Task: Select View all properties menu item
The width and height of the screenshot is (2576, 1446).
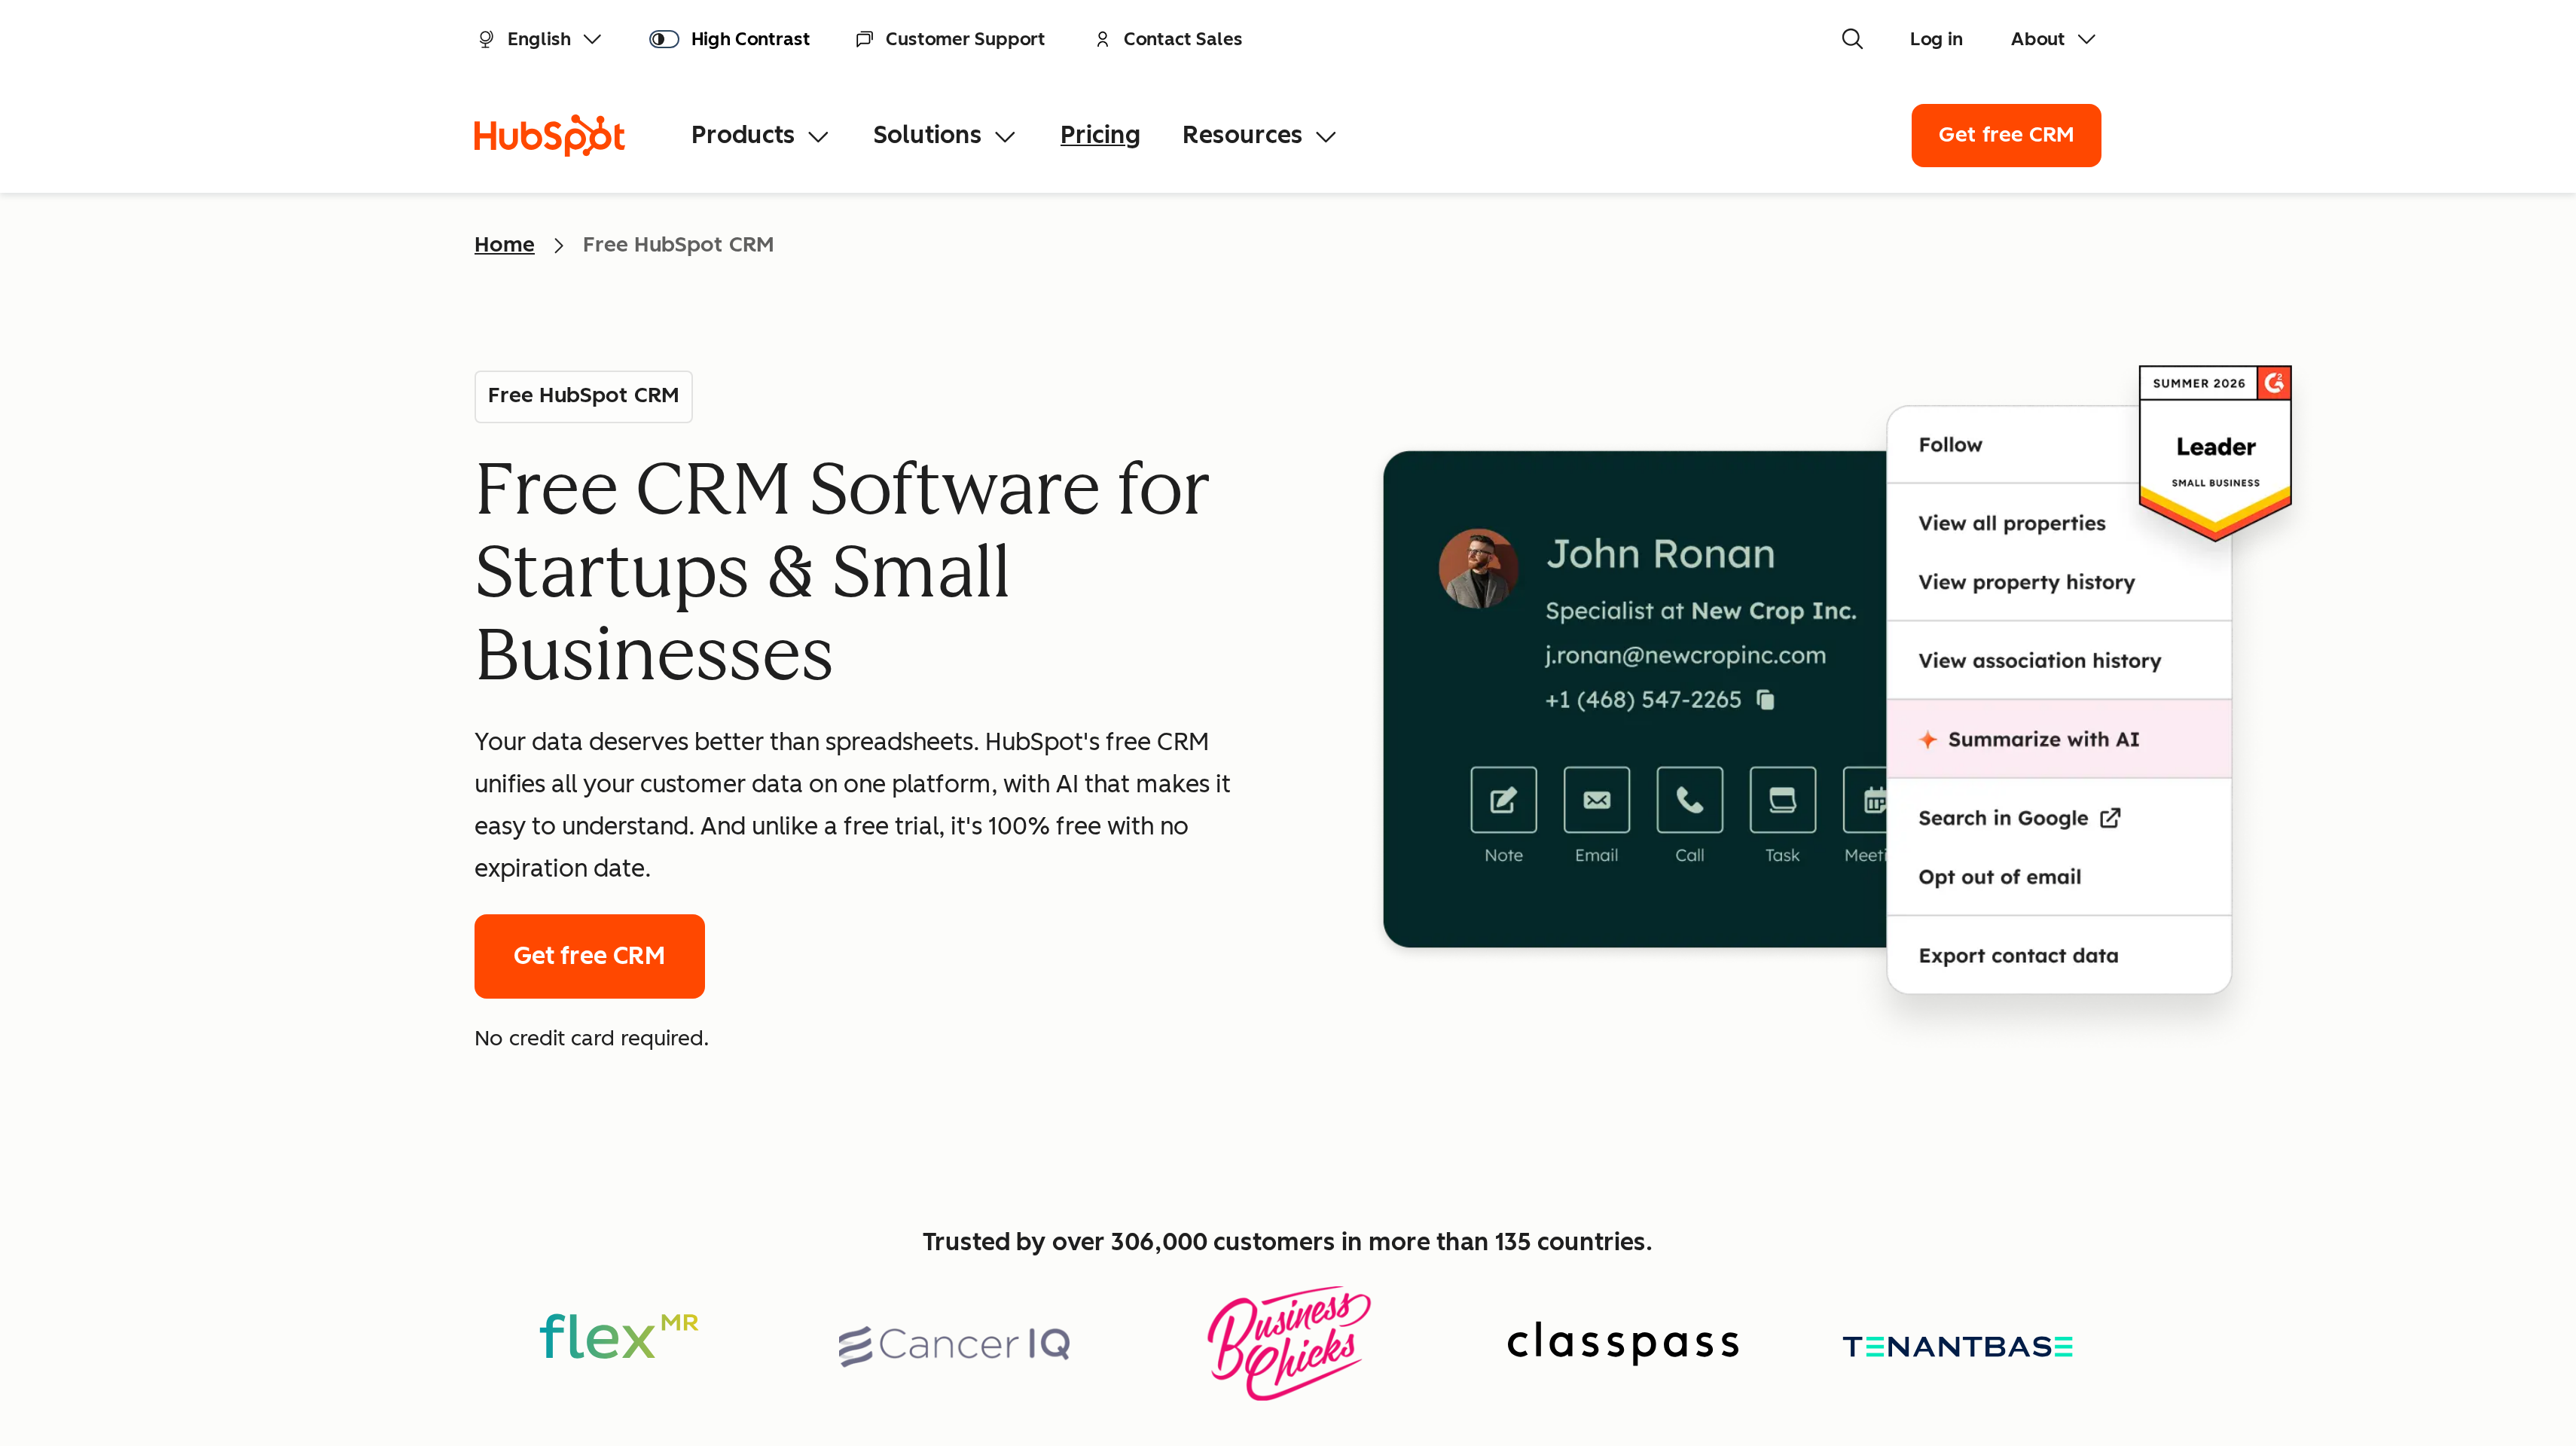Action: (x=2011, y=523)
